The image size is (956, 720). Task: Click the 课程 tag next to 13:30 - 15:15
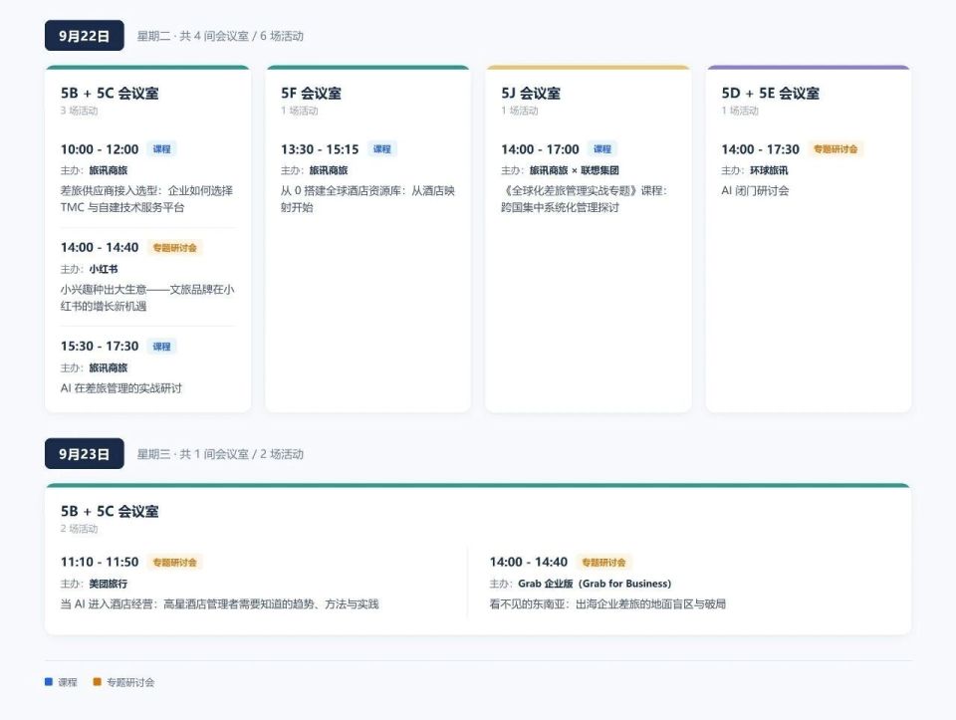click(x=382, y=149)
